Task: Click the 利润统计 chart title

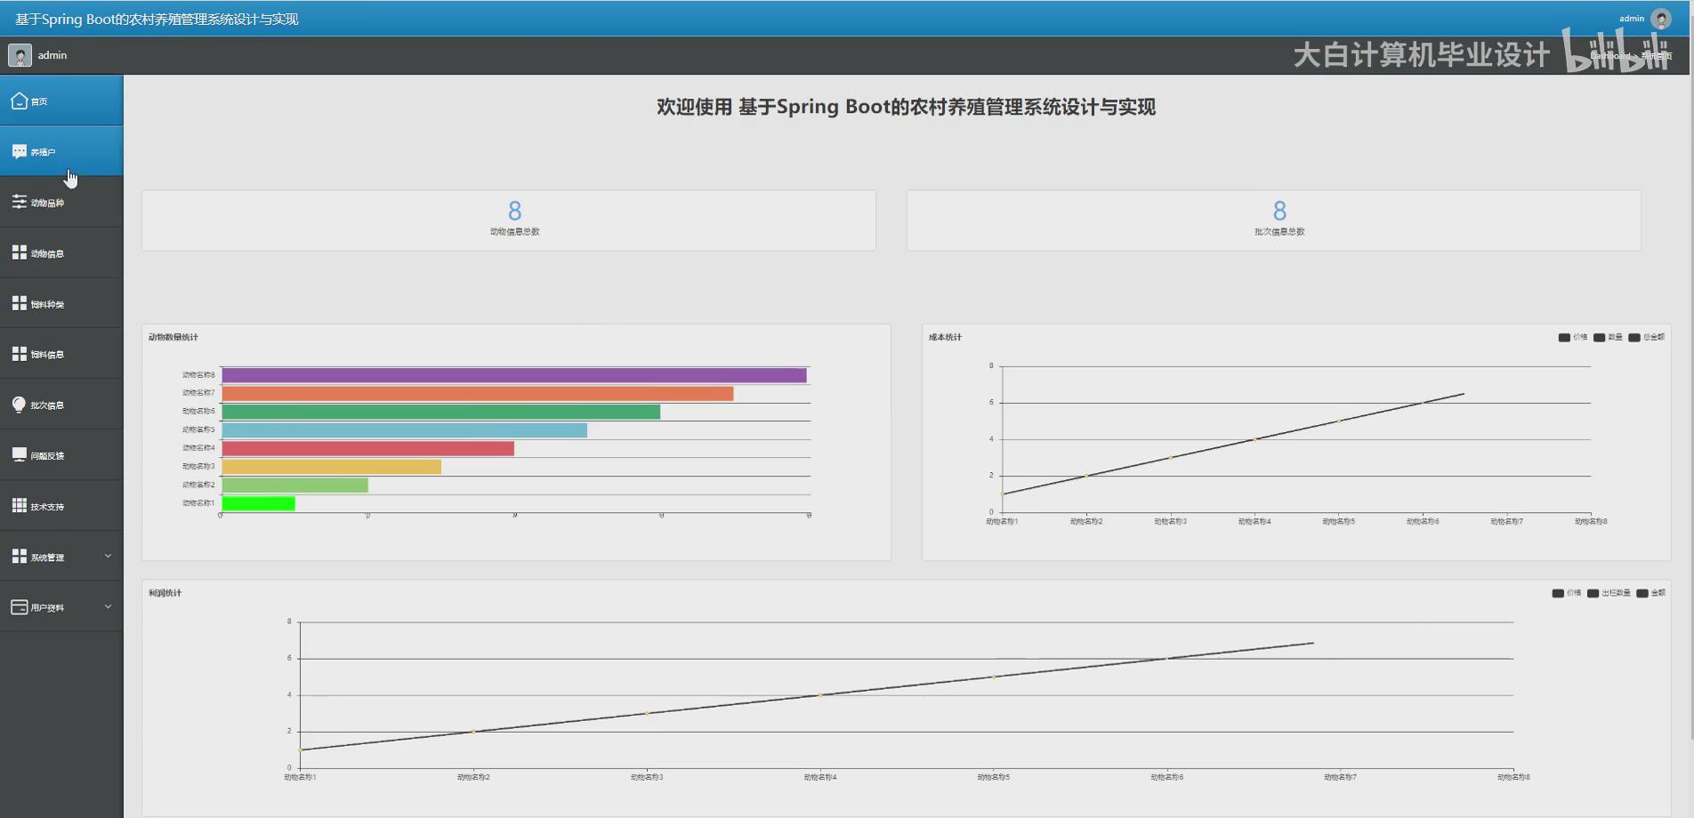Action: pos(165,593)
